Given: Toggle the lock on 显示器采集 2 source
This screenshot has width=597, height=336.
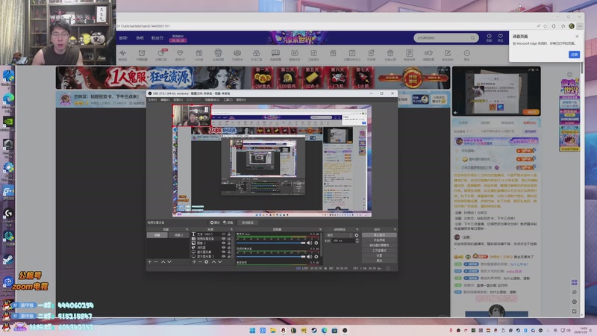Looking at the screenshot, I should [x=229, y=256].
